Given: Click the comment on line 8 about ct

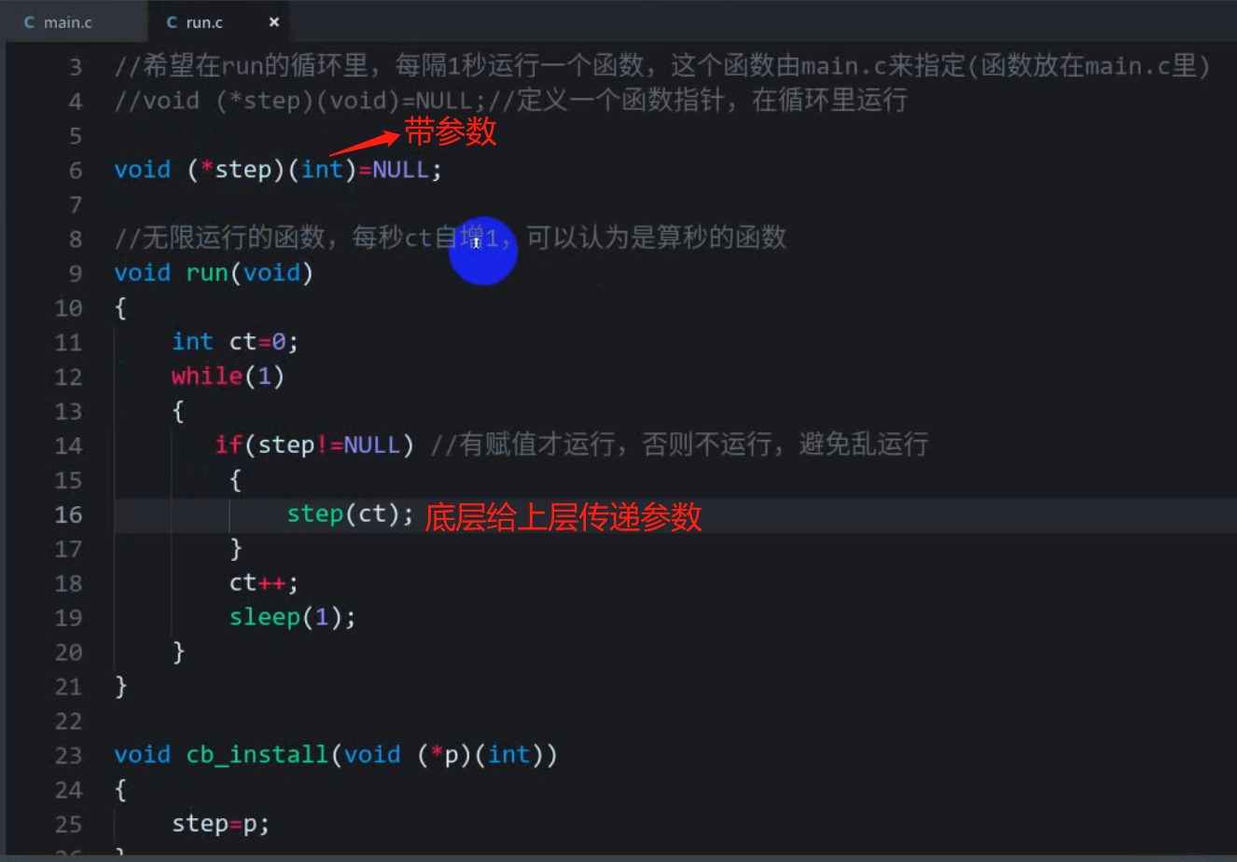Looking at the screenshot, I should [451, 239].
